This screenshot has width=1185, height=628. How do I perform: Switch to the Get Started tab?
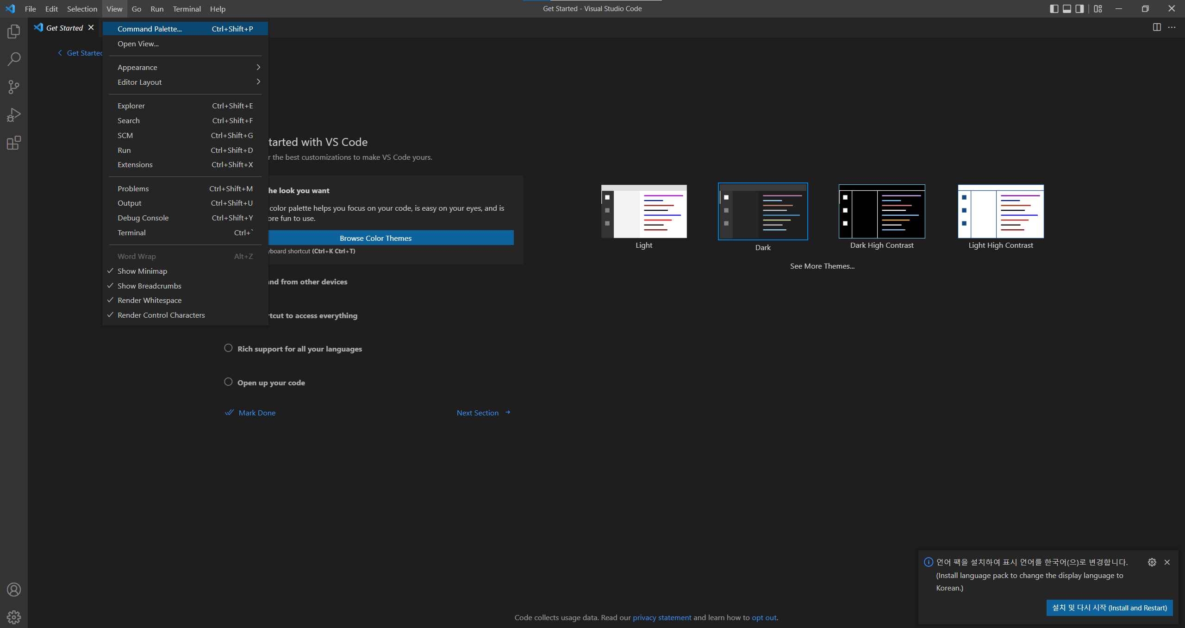tap(64, 28)
